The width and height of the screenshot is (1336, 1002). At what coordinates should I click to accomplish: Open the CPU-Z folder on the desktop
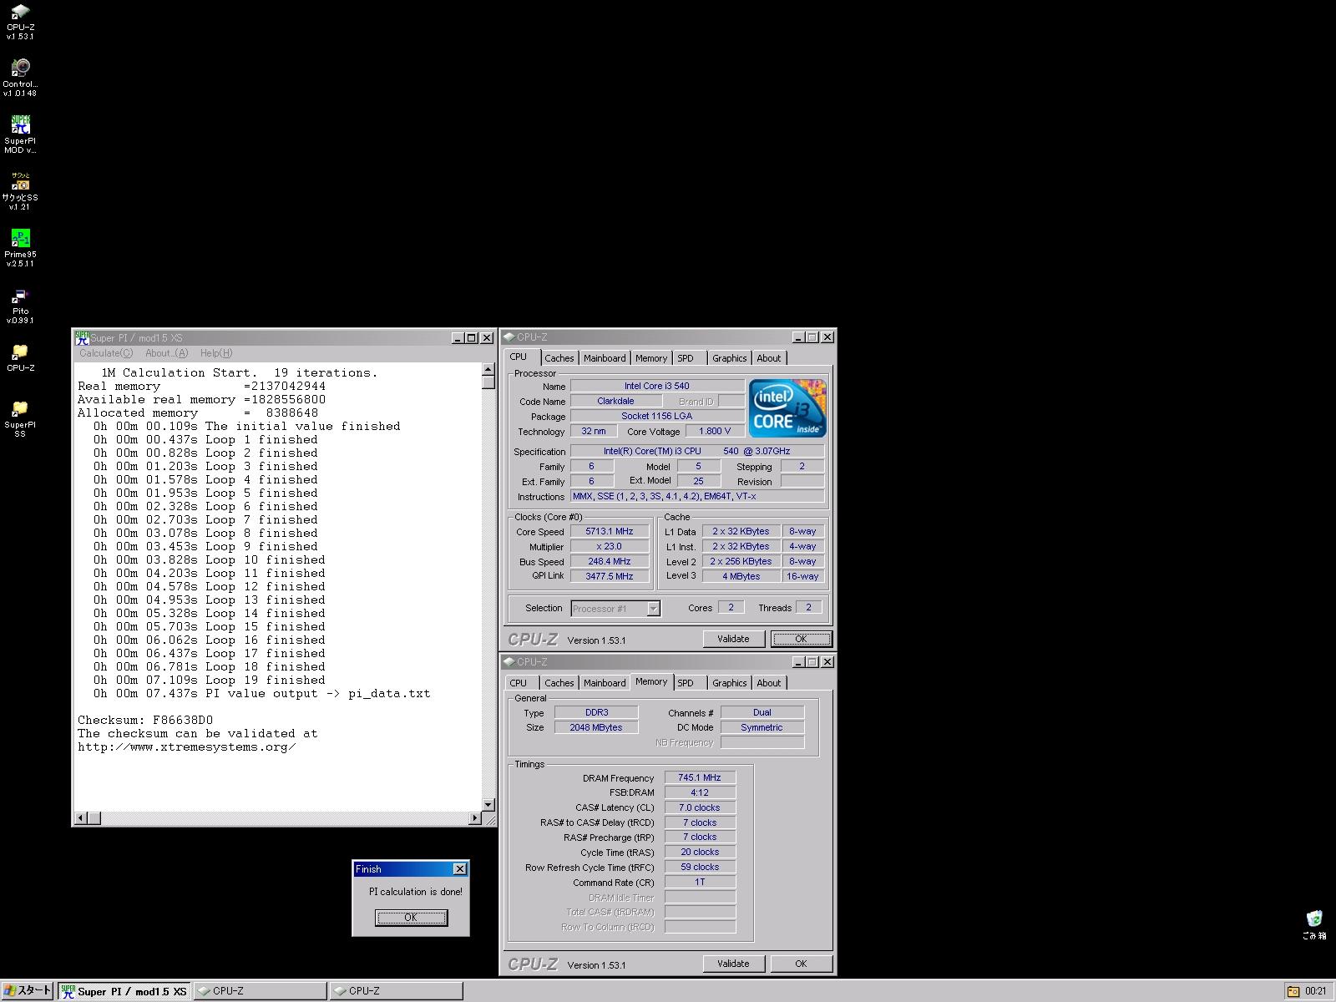20,357
